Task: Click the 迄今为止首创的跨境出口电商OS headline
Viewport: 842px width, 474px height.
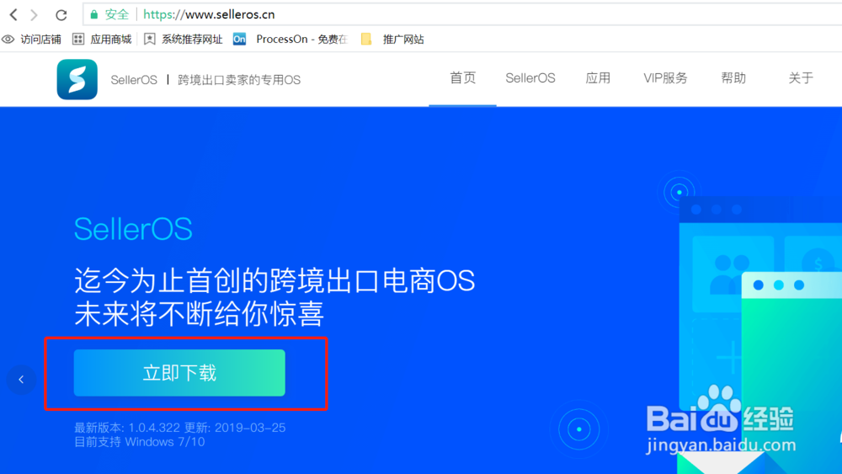Action: point(274,280)
